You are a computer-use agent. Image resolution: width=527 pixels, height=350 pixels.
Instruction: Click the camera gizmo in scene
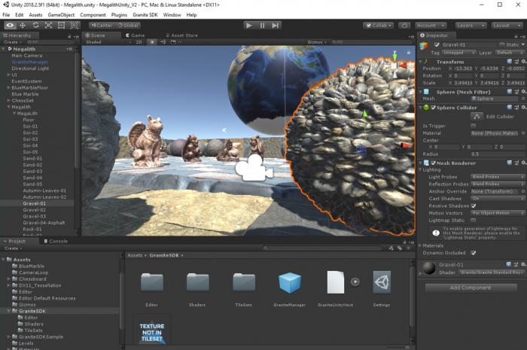[254, 168]
